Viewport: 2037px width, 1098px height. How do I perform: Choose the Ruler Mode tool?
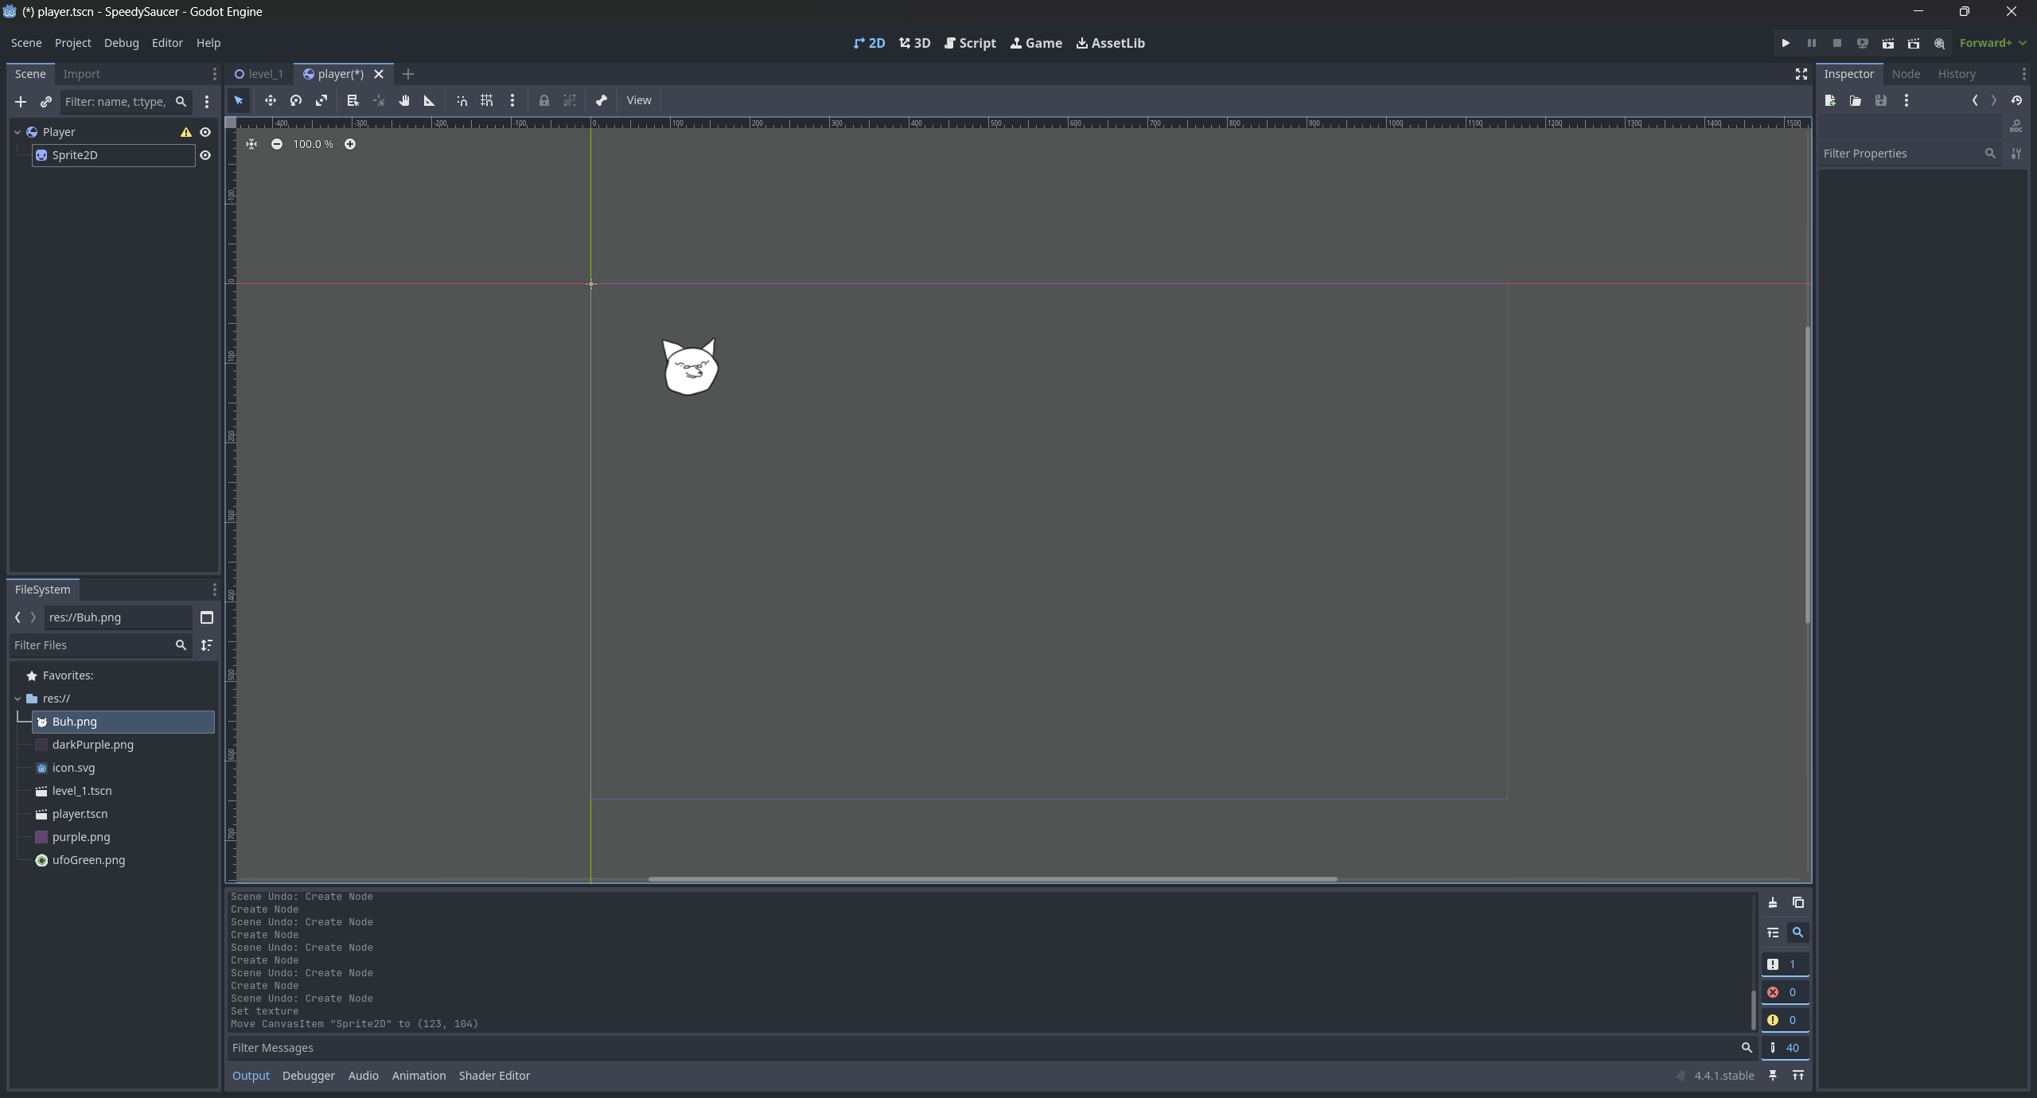click(430, 100)
